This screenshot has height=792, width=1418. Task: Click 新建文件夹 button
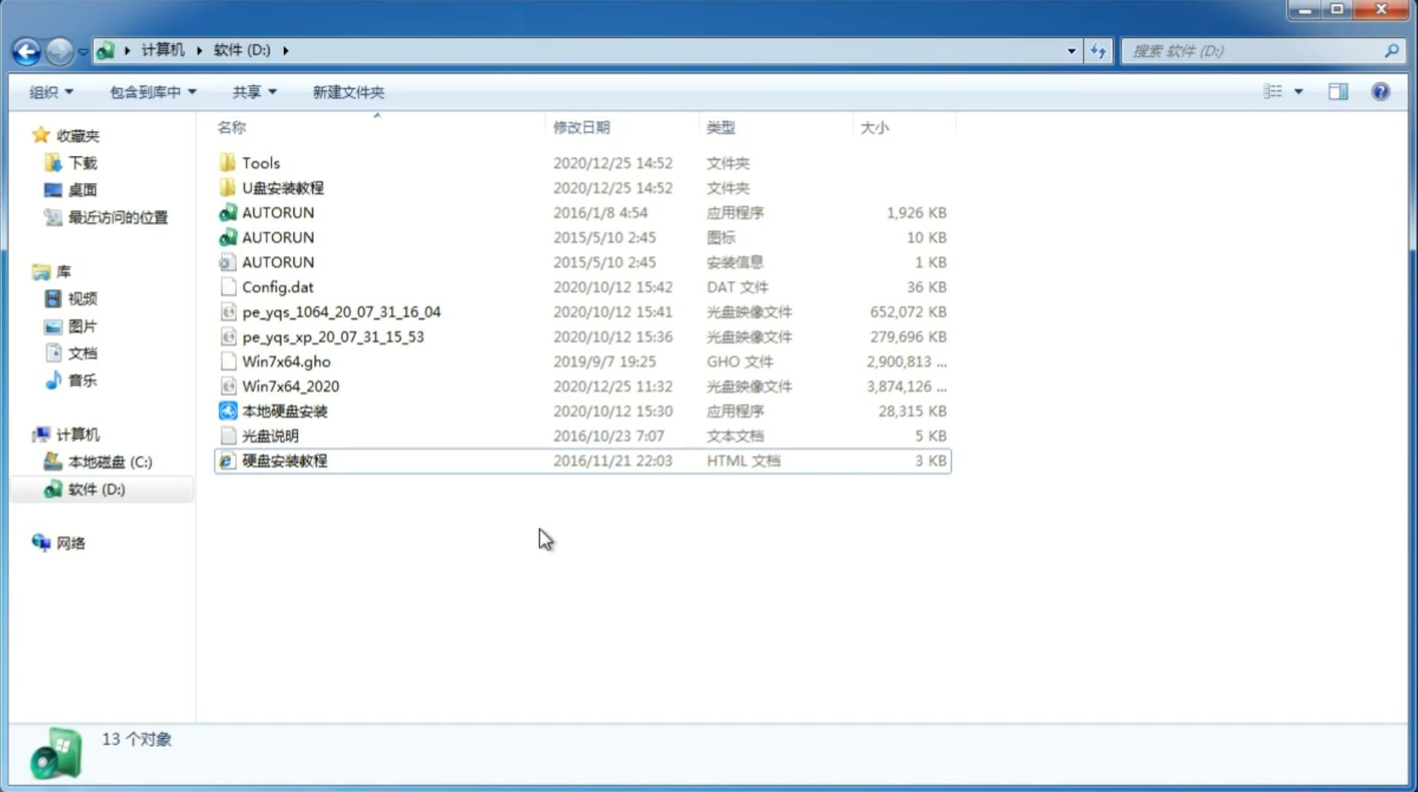pos(347,92)
